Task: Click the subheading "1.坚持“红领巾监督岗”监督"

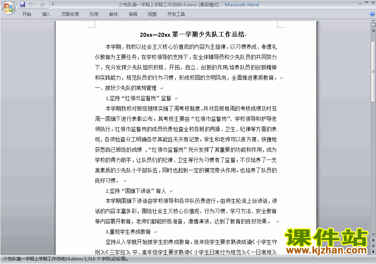Action: (x=138, y=98)
